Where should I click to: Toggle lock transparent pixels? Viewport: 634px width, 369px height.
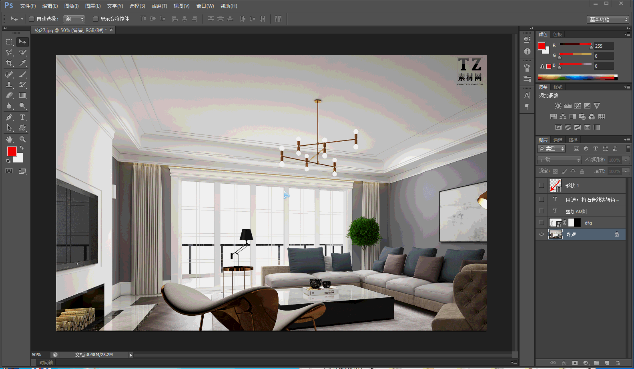(555, 171)
